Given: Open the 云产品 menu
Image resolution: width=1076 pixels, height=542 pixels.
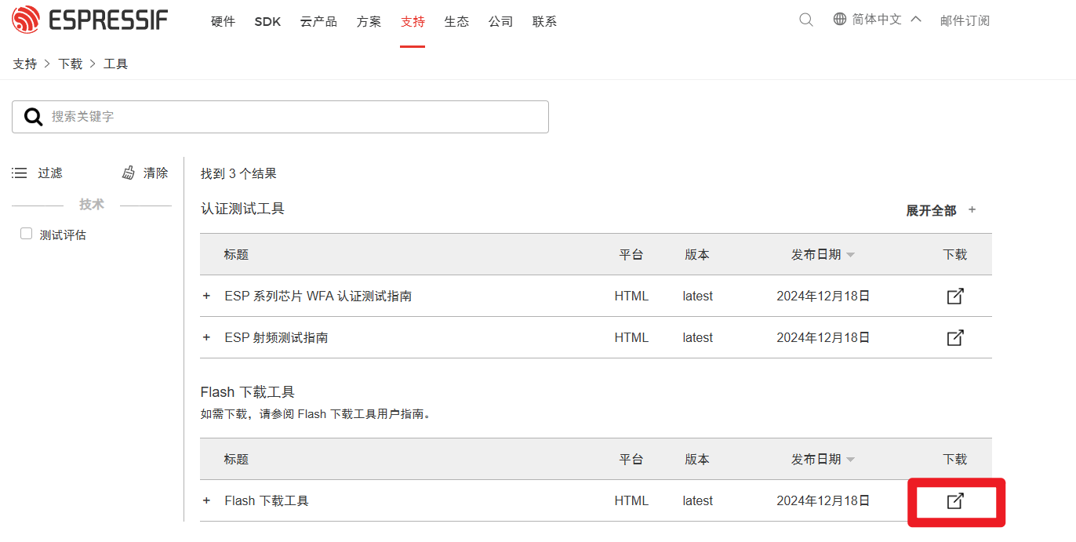Looking at the screenshot, I should [x=318, y=22].
